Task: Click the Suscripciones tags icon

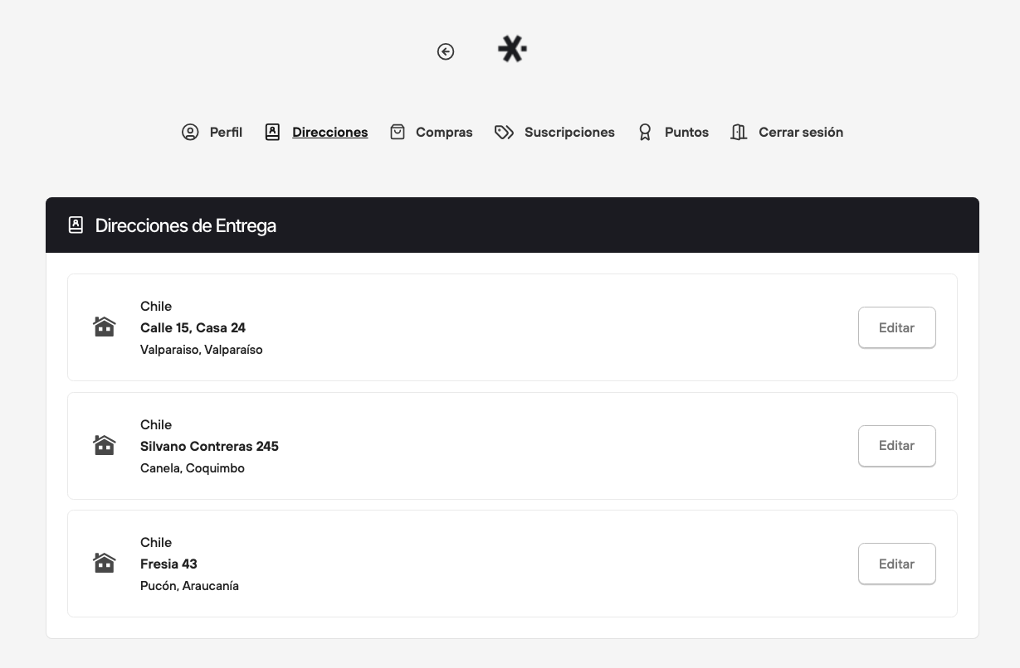Action: [x=504, y=132]
